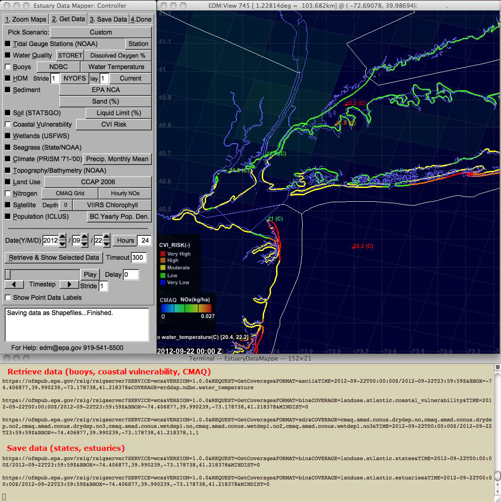Click the Hours button
Screen dimensions: 501x502
click(x=125, y=240)
